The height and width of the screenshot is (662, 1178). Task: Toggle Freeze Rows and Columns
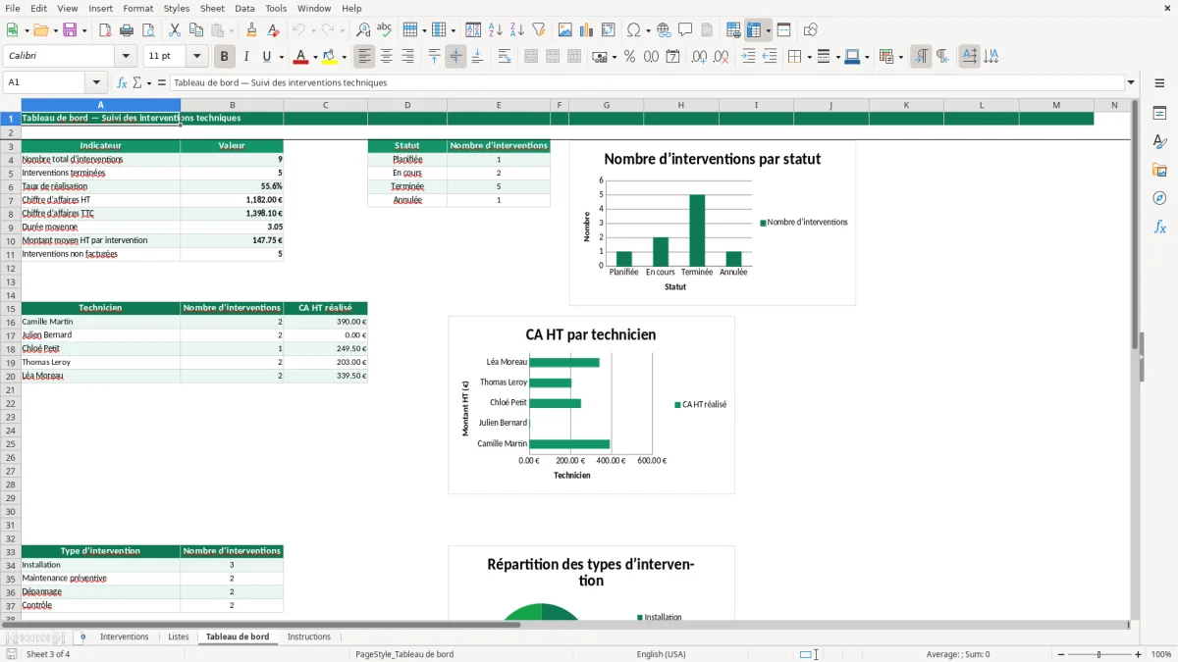(754, 30)
